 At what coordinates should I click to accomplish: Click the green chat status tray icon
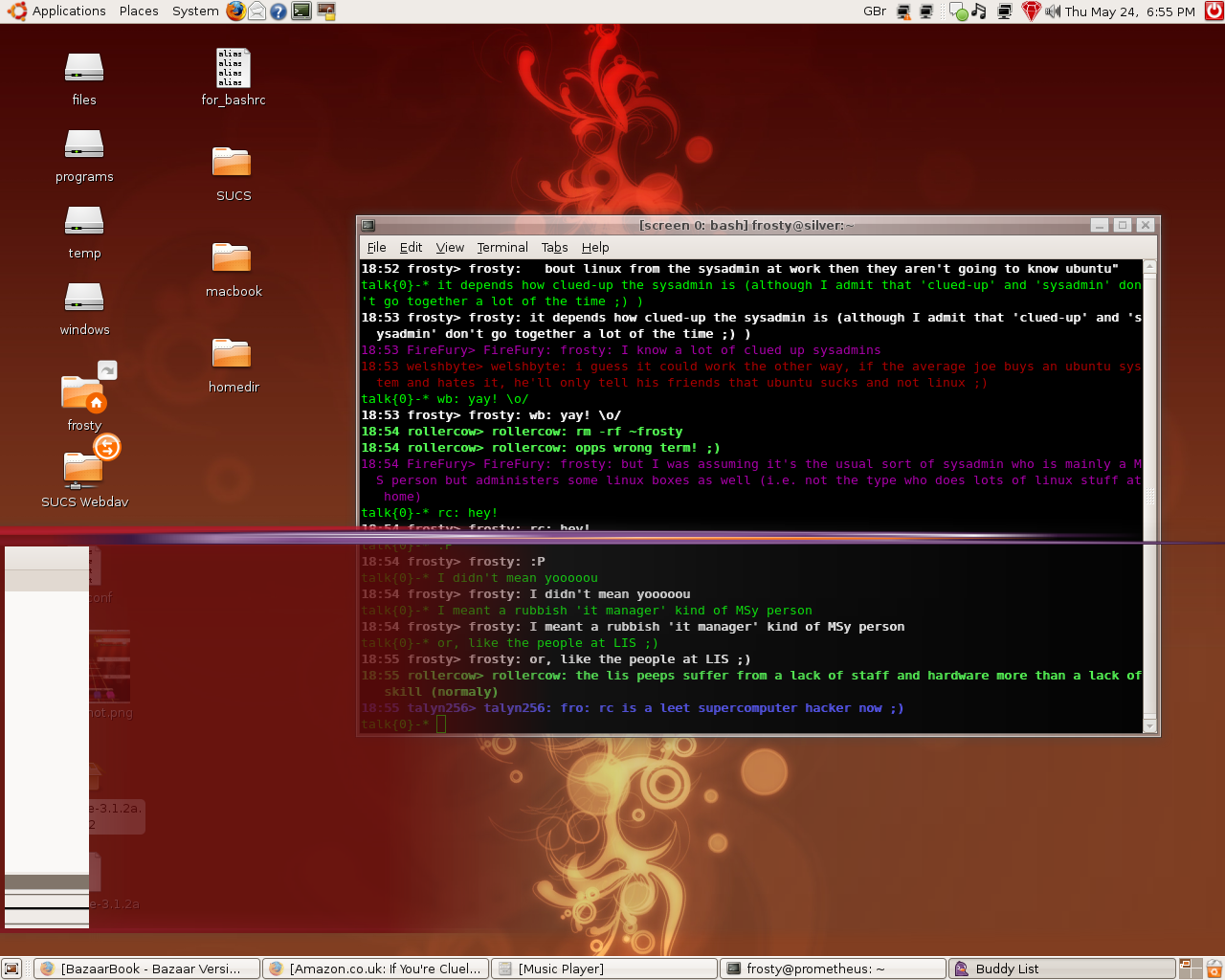(958, 11)
